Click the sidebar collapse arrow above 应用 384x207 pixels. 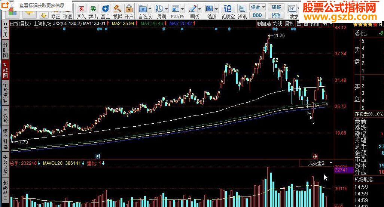(5, 24)
